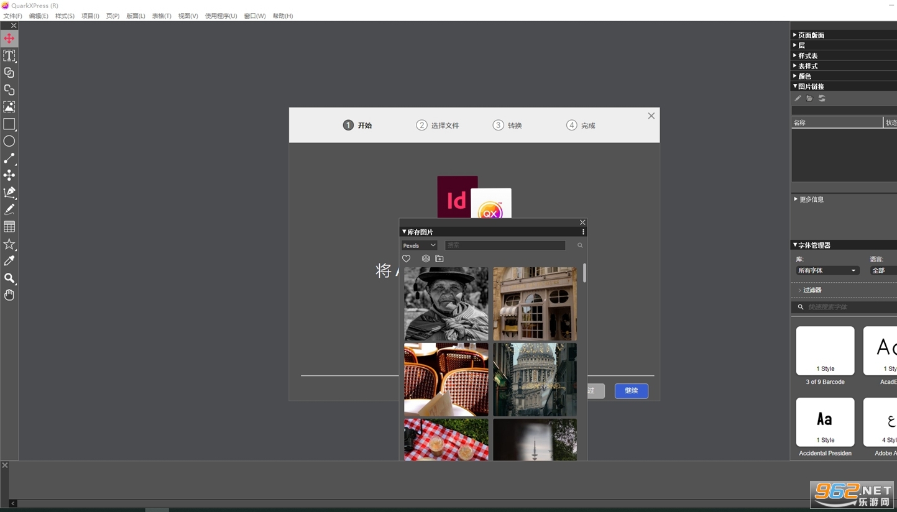Screen dimensions: 897x512
Task: Select the elderly woman black-and-white photo
Action: pyautogui.click(x=446, y=304)
